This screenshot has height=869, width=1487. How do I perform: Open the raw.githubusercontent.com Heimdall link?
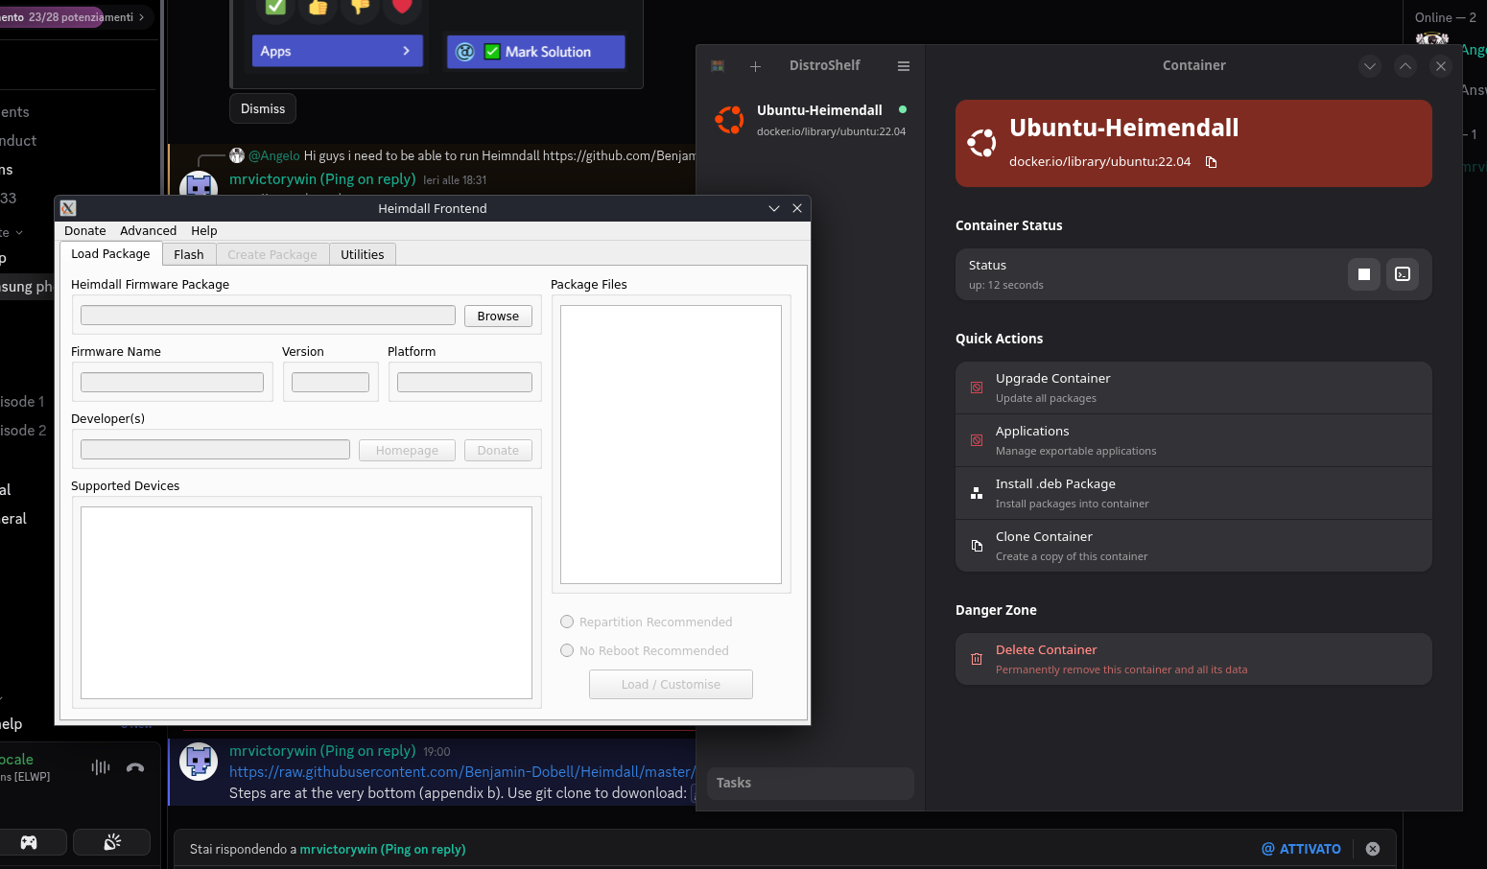(462, 772)
